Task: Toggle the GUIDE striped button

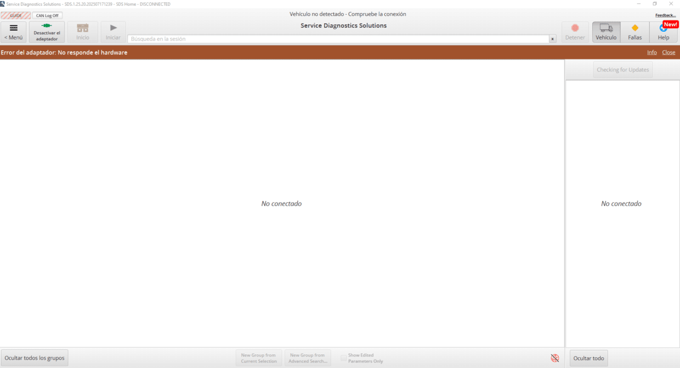Action: click(x=15, y=15)
